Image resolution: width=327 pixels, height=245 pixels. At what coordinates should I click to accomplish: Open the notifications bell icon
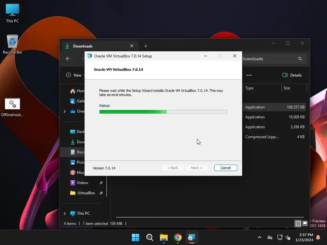point(318,237)
